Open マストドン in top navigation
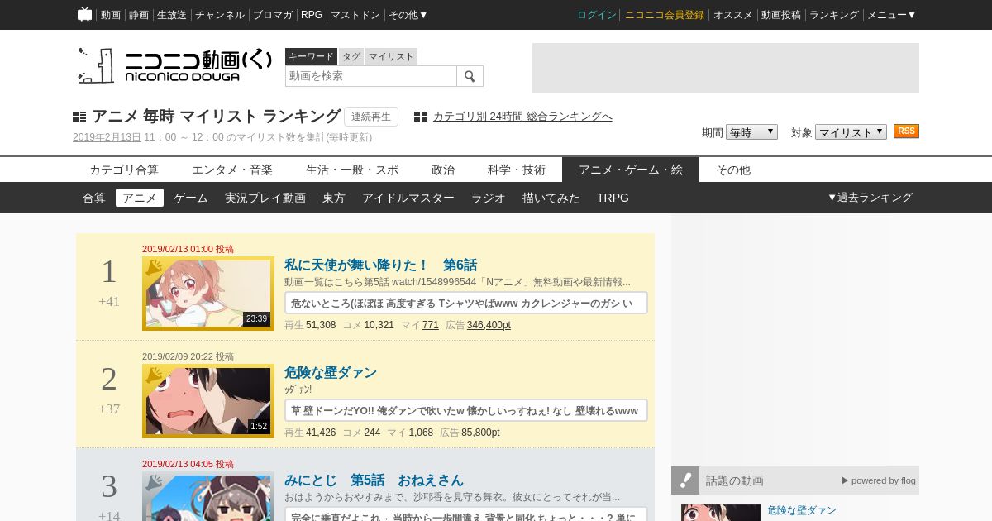Image resolution: width=992 pixels, height=521 pixels. point(355,15)
